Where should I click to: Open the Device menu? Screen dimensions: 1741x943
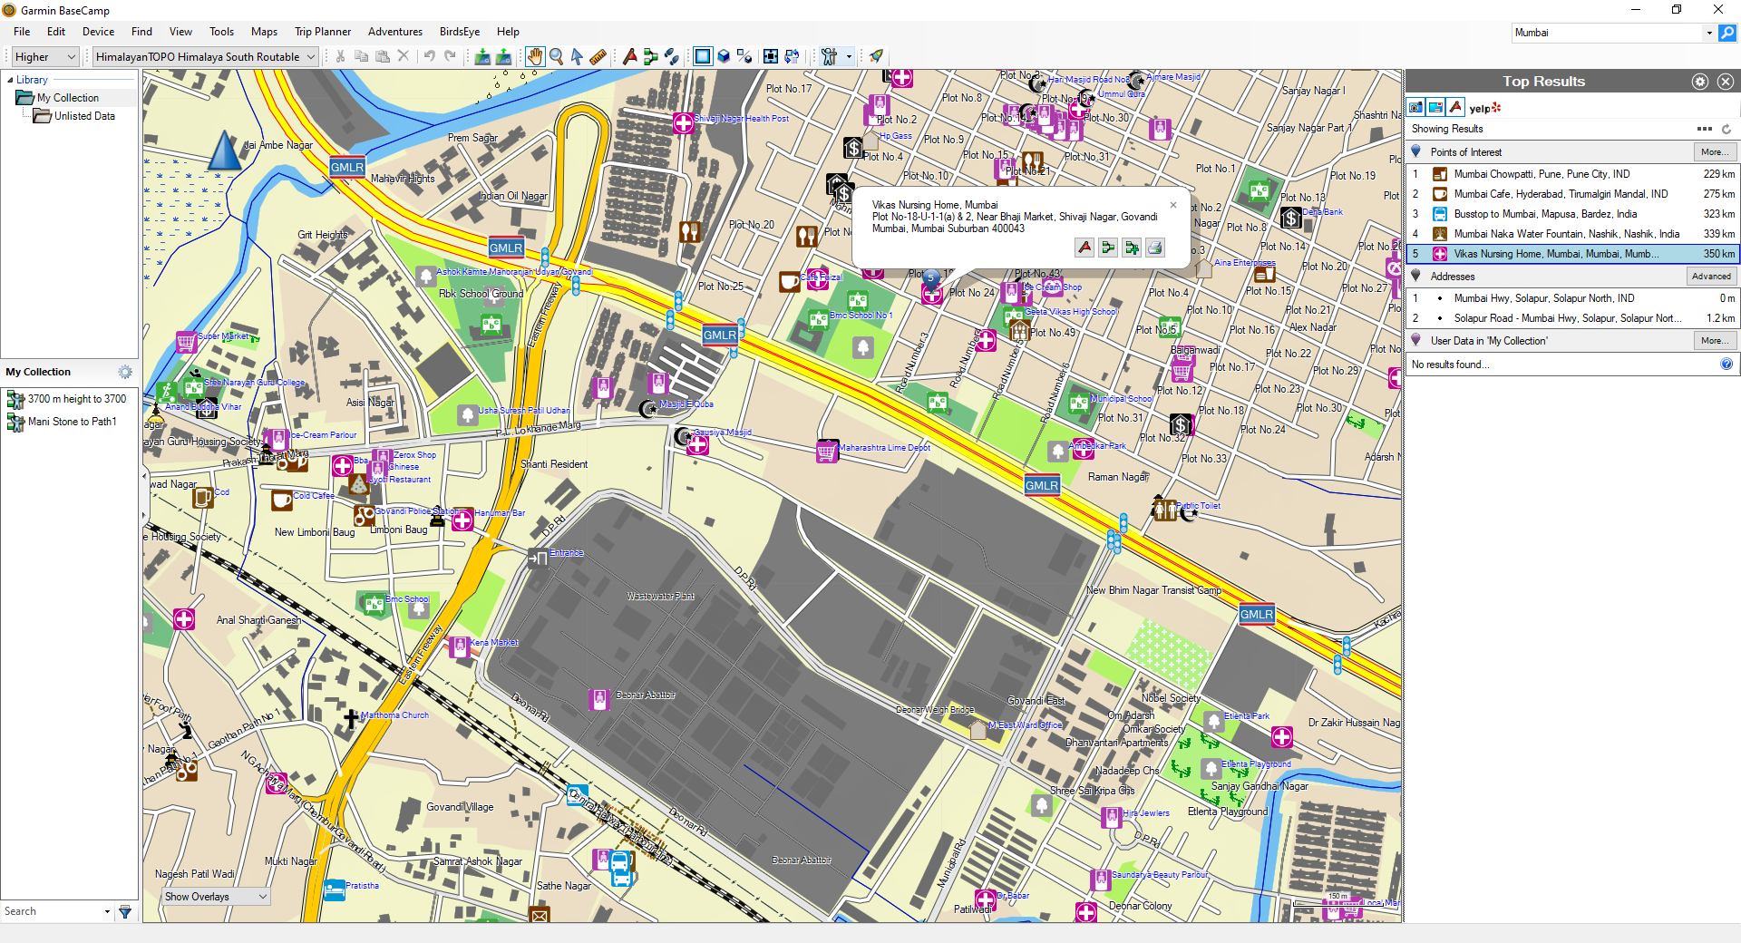[x=98, y=32]
